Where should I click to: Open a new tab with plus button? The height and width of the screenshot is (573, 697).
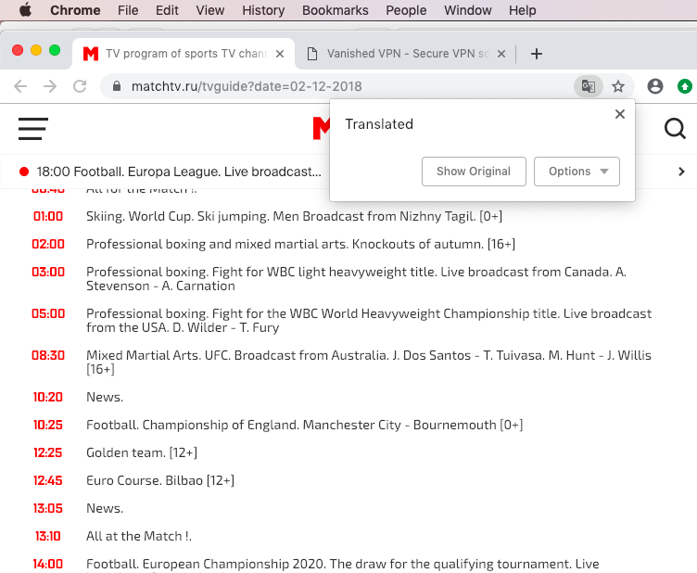(537, 54)
